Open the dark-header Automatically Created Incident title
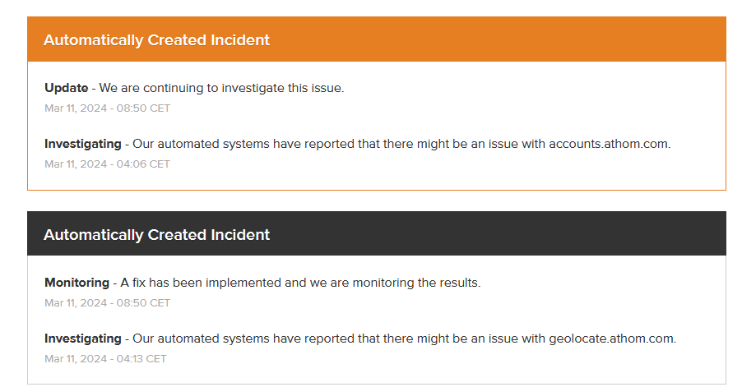The width and height of the screenshot is (742, 387). click(x=156, y=234)
